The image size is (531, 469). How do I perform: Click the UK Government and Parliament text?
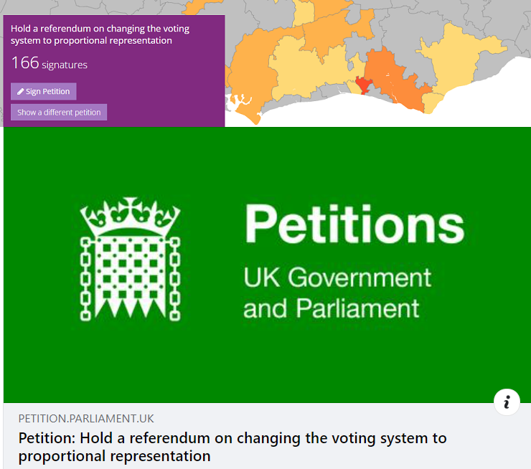337,293
